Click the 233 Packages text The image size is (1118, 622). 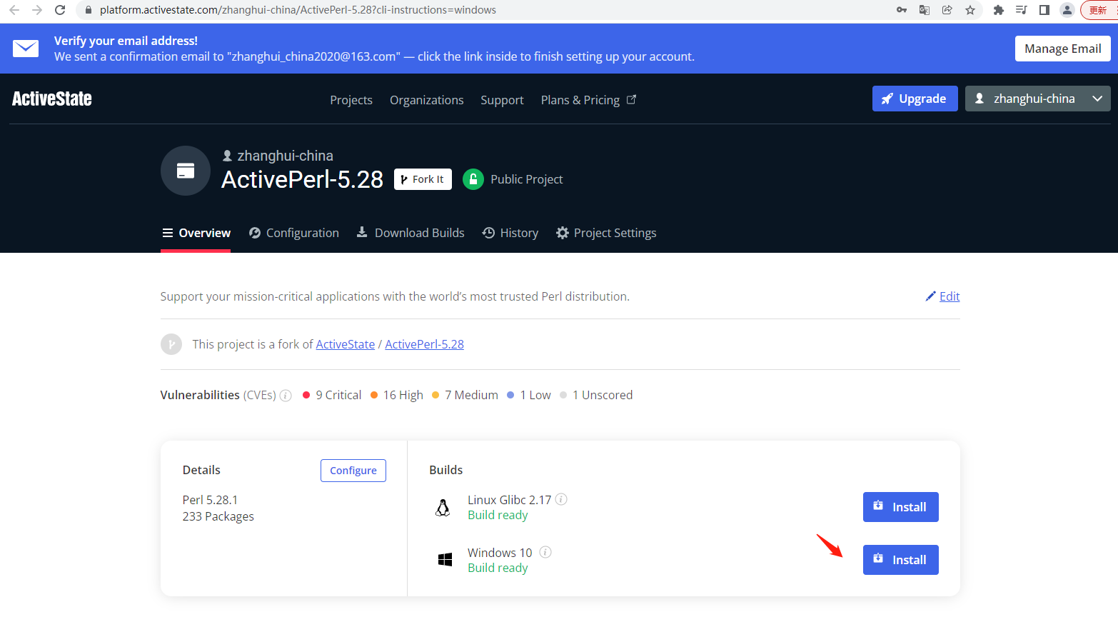(218, 516)
